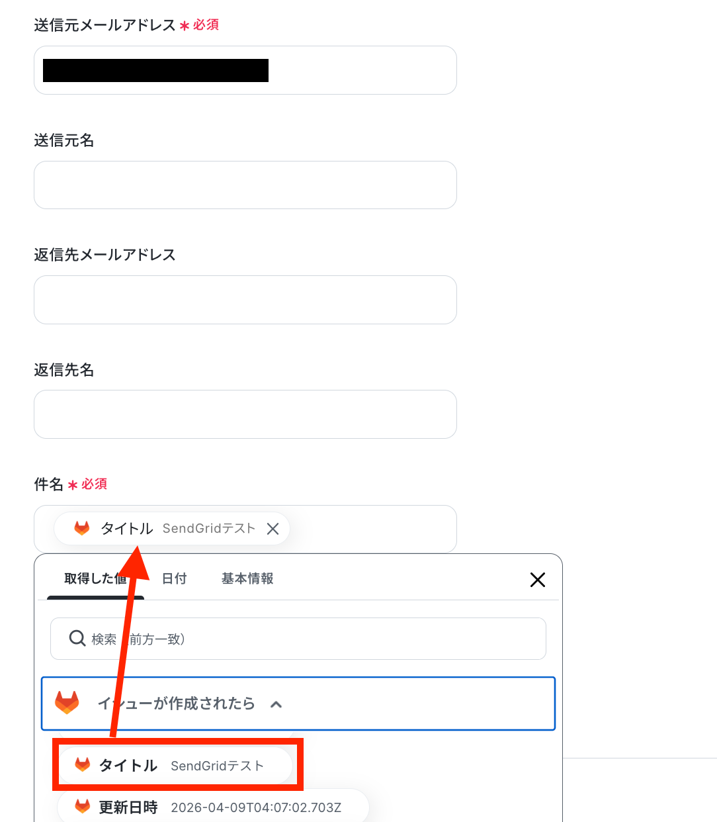717x822 pixels.
Task: Switch to the 基本情報 tab
Action: click(247, 578)
